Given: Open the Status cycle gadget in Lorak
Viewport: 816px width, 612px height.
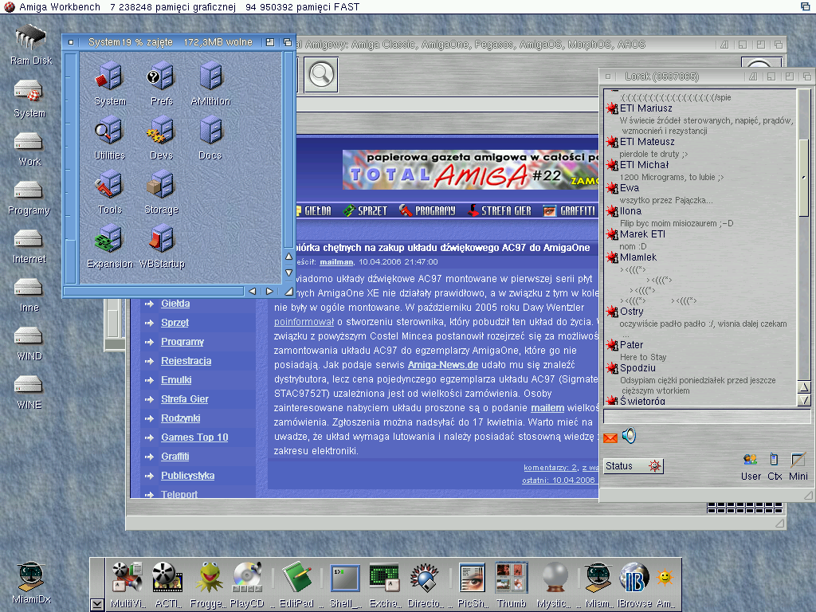Looking at the screenshot, I should (x=634, y=465).
